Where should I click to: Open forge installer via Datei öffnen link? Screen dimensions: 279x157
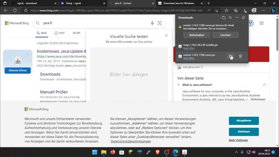tap(189, 48)
